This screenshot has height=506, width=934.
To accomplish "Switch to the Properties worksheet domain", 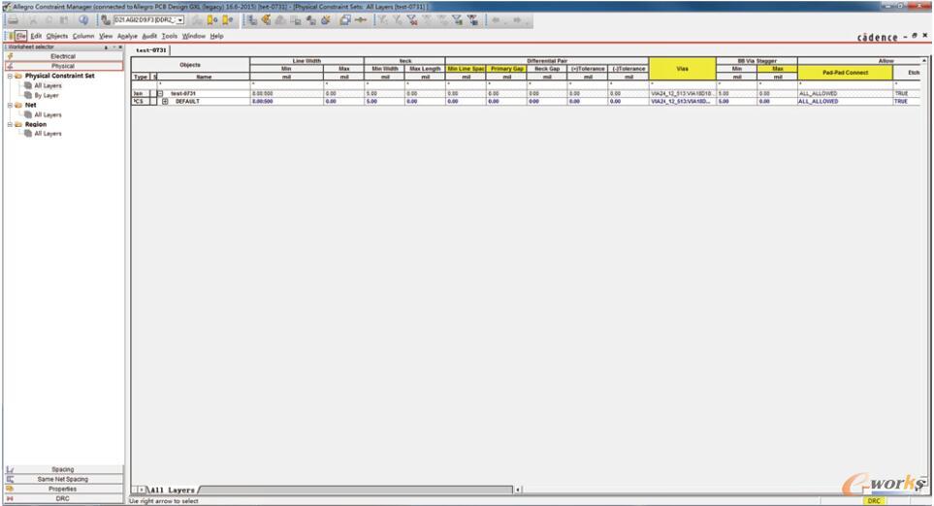I will [63, 489].
